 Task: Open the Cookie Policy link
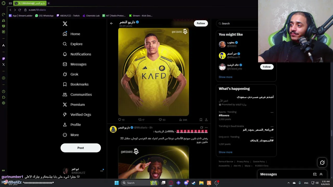[259, 162]
